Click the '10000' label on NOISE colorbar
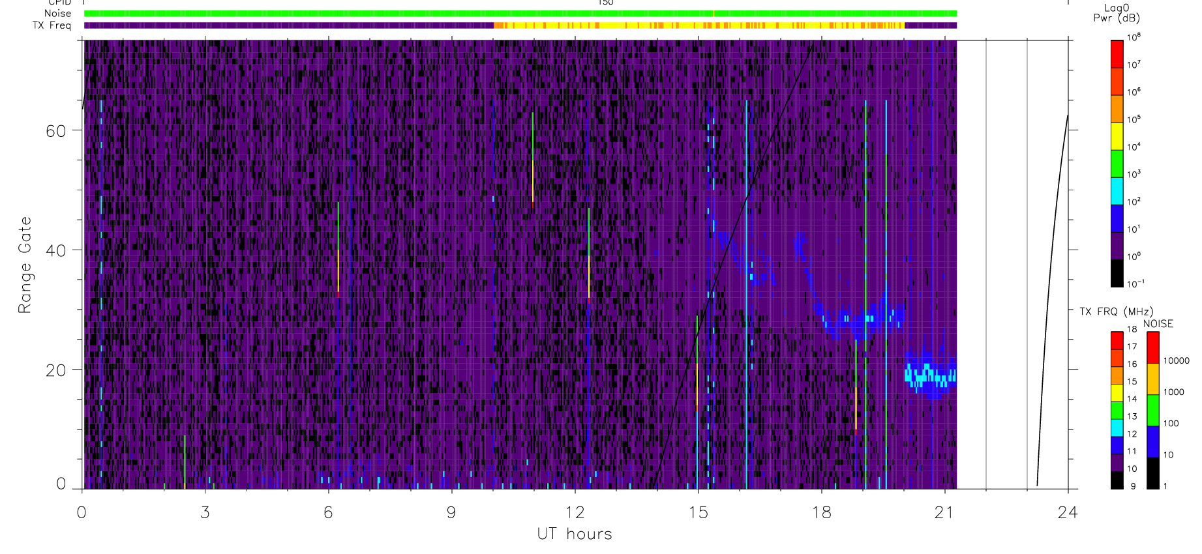This screenshot has width=1202, height=554. [1177, 360]
